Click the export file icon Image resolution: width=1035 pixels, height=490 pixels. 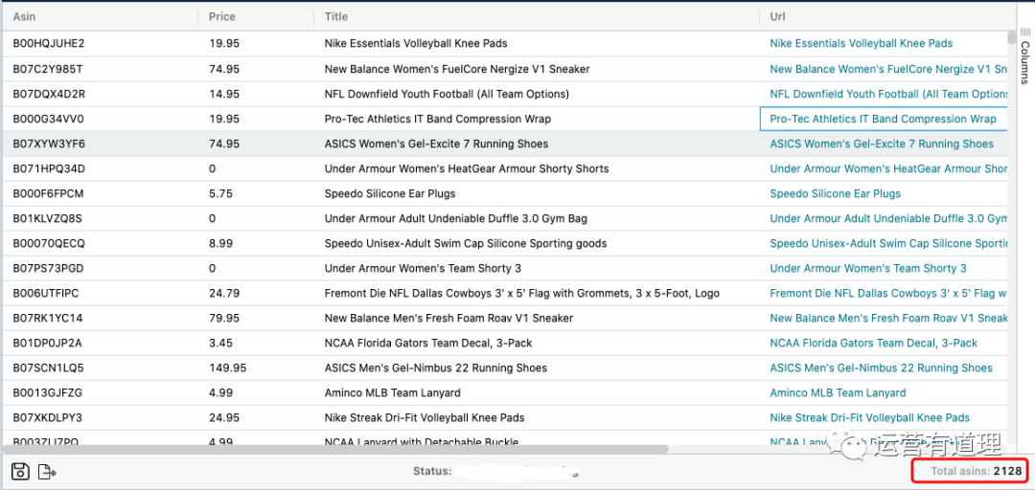pyautogui.click(x=47, y=471)
